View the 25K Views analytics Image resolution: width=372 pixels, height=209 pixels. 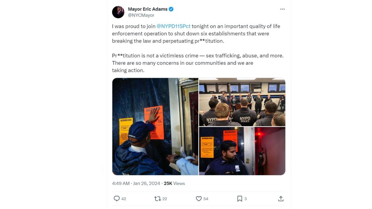click(x=174, y=183)
